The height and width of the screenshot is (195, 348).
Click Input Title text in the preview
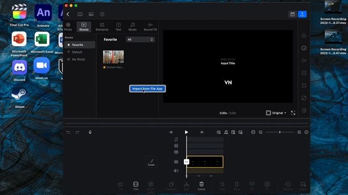pos(228,63)
